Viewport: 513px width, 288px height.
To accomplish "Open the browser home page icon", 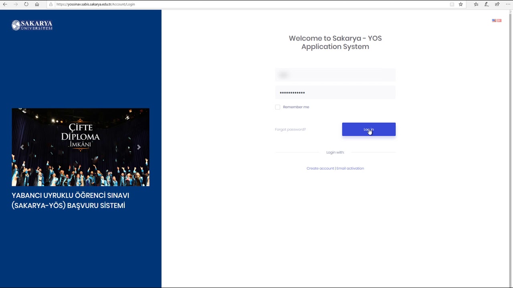I will [x=37, y=4].
